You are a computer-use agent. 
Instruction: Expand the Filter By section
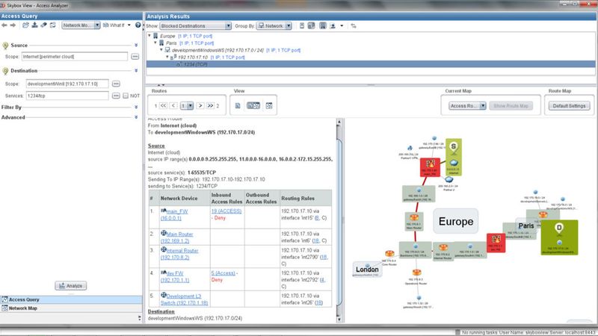pos(136,108)
